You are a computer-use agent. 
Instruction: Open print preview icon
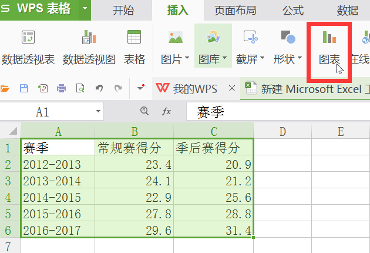pyautogui.click(x=80, y=88)
